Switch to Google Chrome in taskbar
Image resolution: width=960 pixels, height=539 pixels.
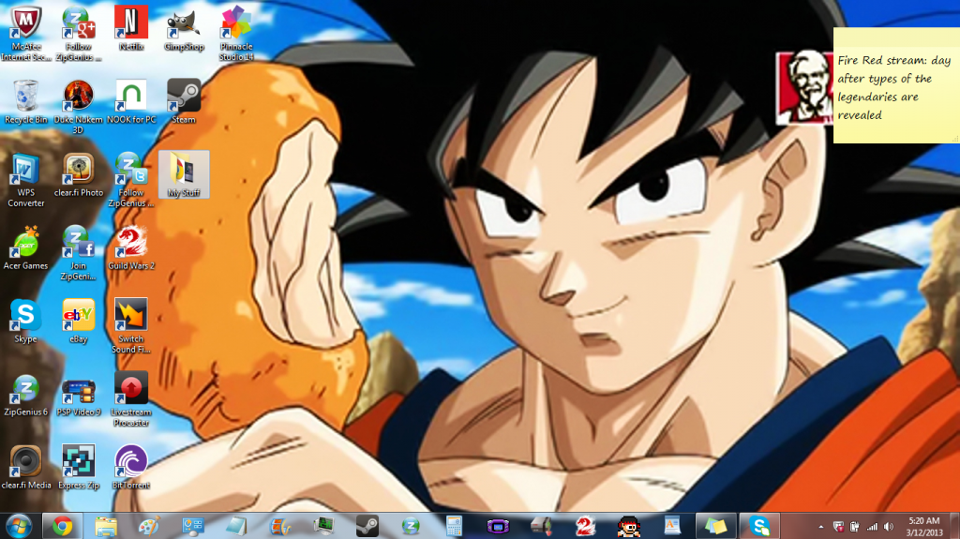tap(62, 526)
